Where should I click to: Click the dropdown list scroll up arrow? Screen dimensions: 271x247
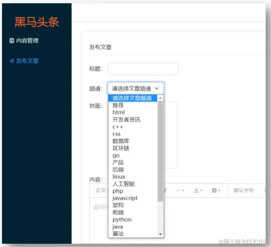160,98
